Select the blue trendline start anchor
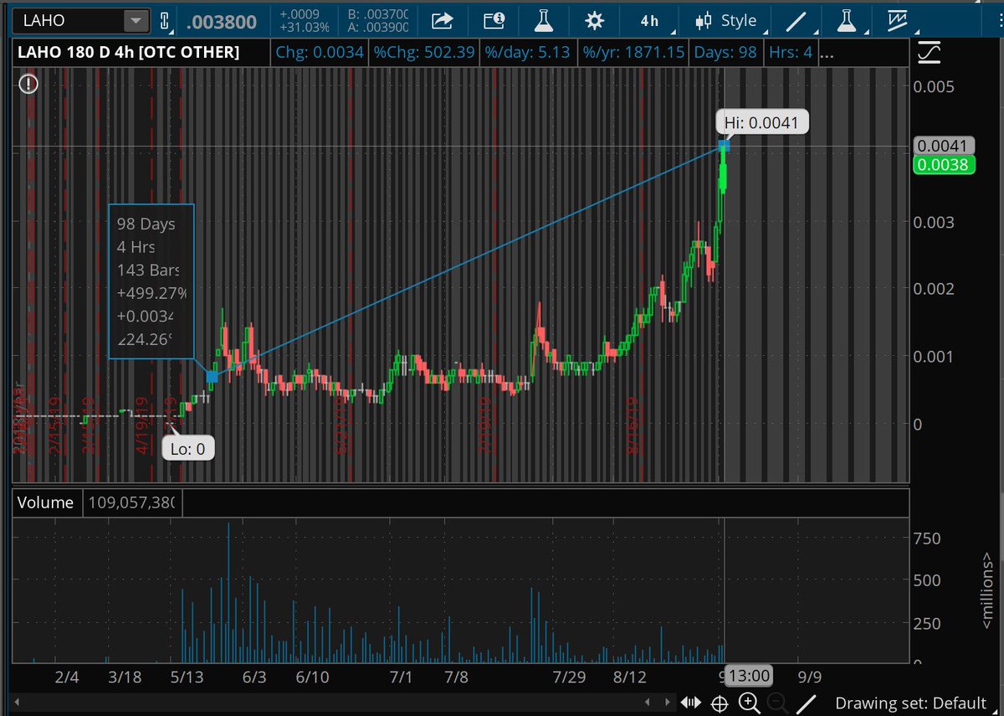The image size is (1004, 716). pos(212,377)
